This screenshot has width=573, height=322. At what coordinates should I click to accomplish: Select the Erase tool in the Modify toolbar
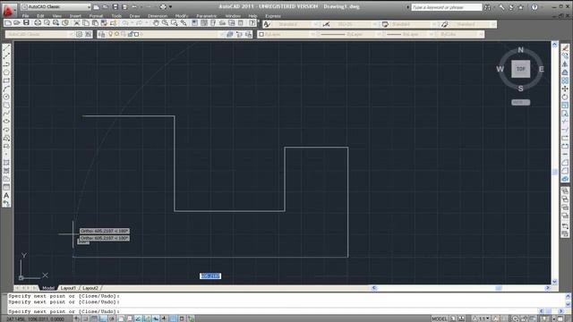coord(565,47)
